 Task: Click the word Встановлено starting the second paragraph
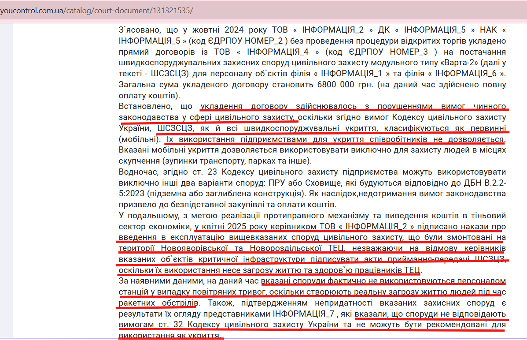[x=143, y=106]
